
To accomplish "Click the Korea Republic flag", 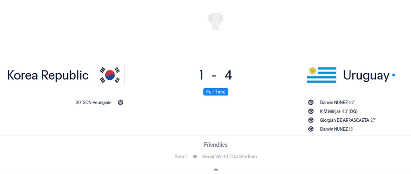I will [x=110, y=75].
